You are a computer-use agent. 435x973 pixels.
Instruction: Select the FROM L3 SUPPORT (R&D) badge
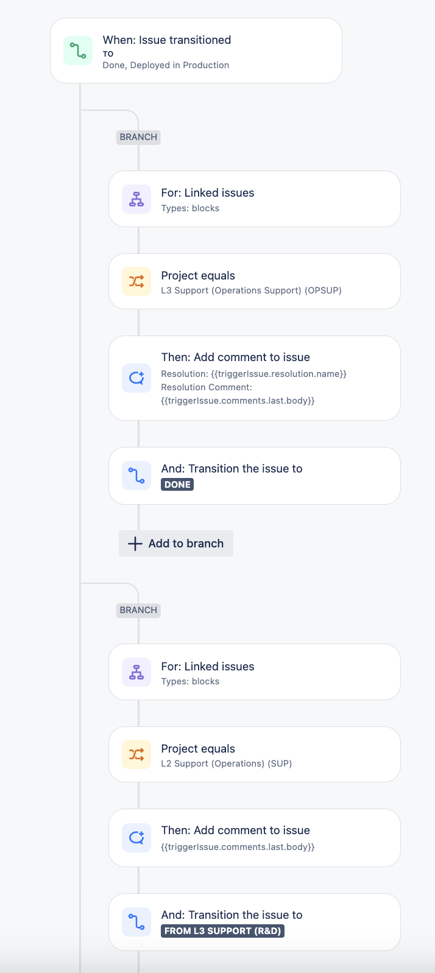[x=223, y=930]
